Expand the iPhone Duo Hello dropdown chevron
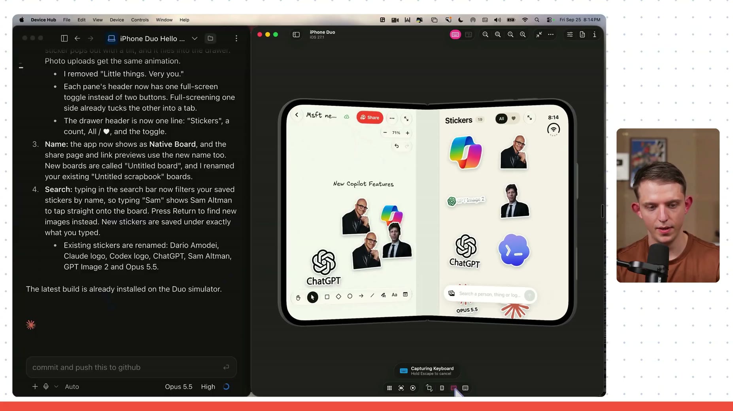733x411 pixels. tap(195, 38)
